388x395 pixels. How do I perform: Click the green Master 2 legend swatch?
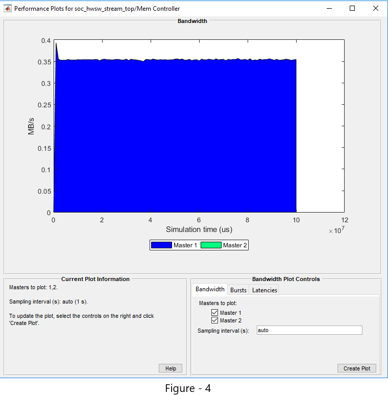pos(211,245)
